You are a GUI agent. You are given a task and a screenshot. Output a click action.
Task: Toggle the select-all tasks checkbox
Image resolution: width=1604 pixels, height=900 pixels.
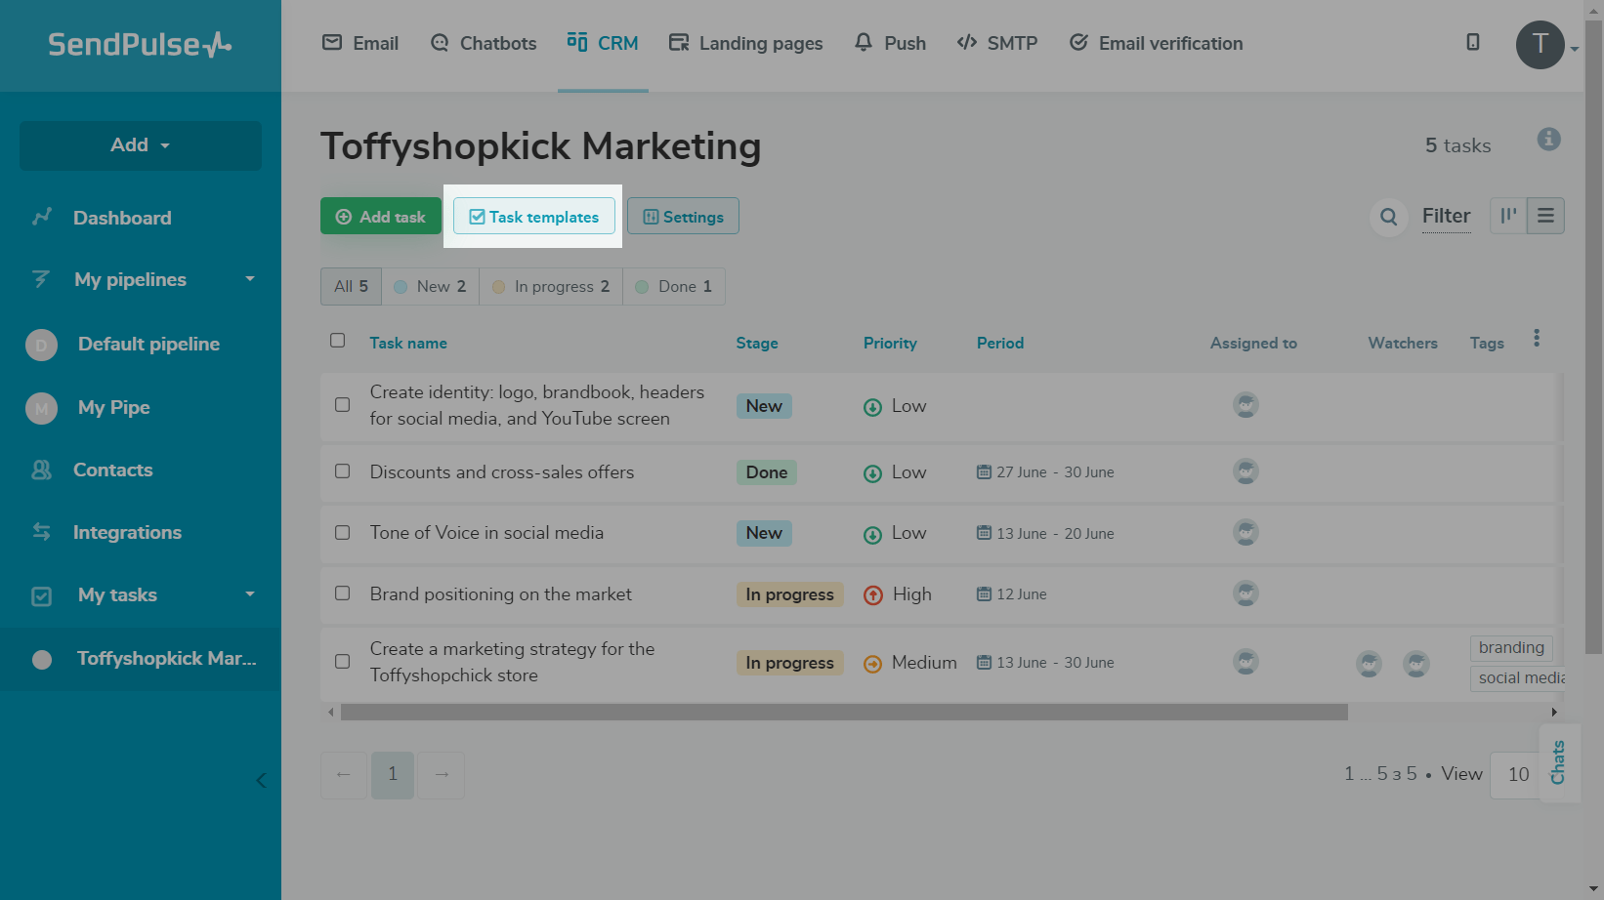pos(338,341)
